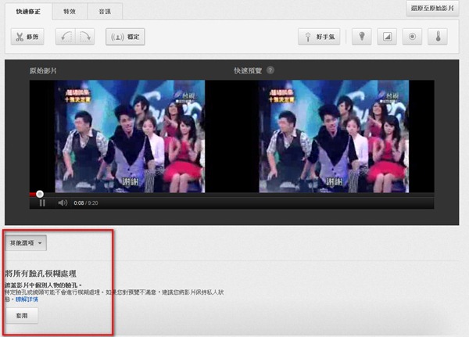Click the 修剪 (trim) scissors button
The image size is (469, 337).
pos(28,37)
